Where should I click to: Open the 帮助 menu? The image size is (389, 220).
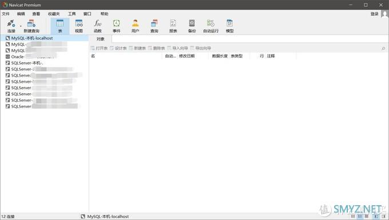click(105, 14)
